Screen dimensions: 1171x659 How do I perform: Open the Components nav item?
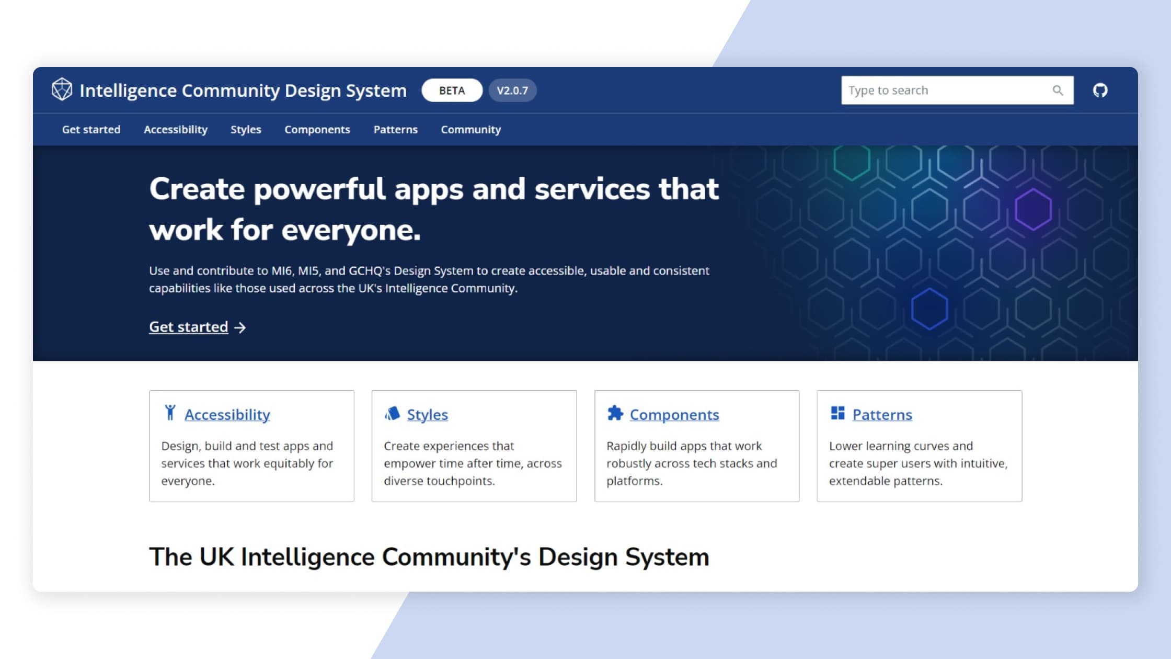click(317, 129)
